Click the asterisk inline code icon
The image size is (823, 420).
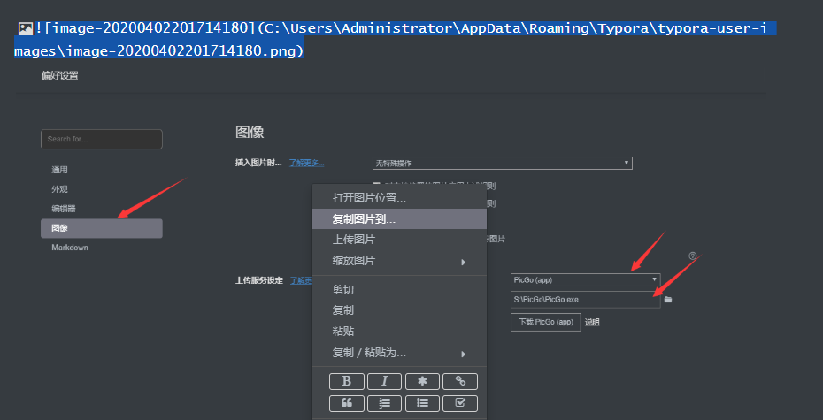tap(422, 381)
